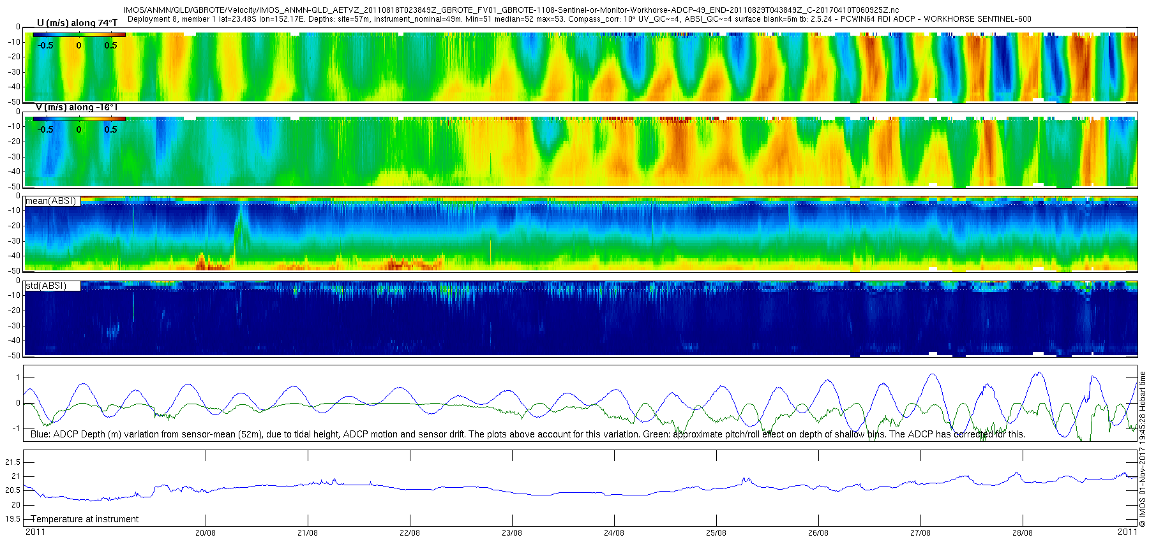Select the 'V (m/s) along -16°T' panel title
The image size is (1149, 542).
click(77, 107)
